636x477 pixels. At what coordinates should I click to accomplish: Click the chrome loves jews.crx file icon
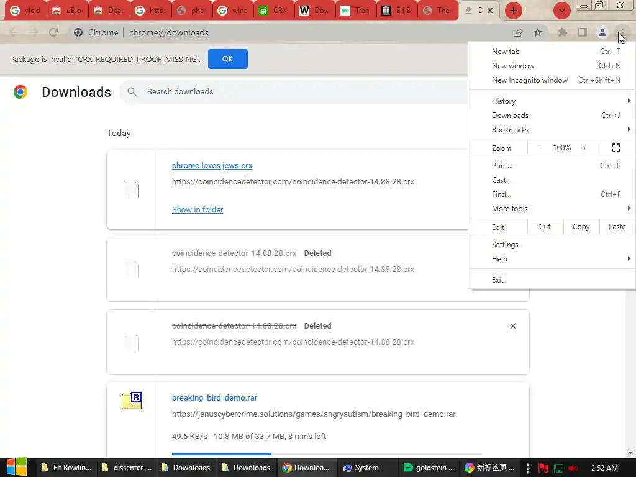132,189
